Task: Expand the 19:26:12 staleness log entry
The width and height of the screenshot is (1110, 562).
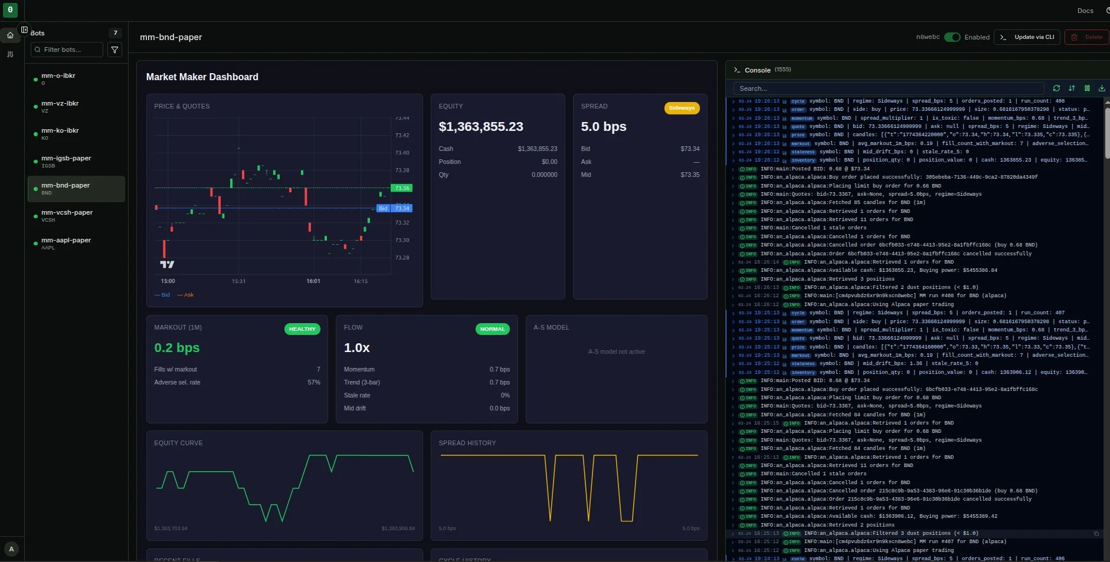Action: pyautogui.click(x=733, y=152)
